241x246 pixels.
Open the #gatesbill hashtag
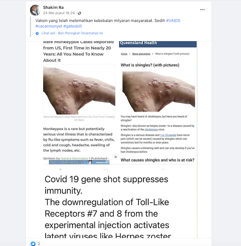pyautogui.click(x=73, y=26)
